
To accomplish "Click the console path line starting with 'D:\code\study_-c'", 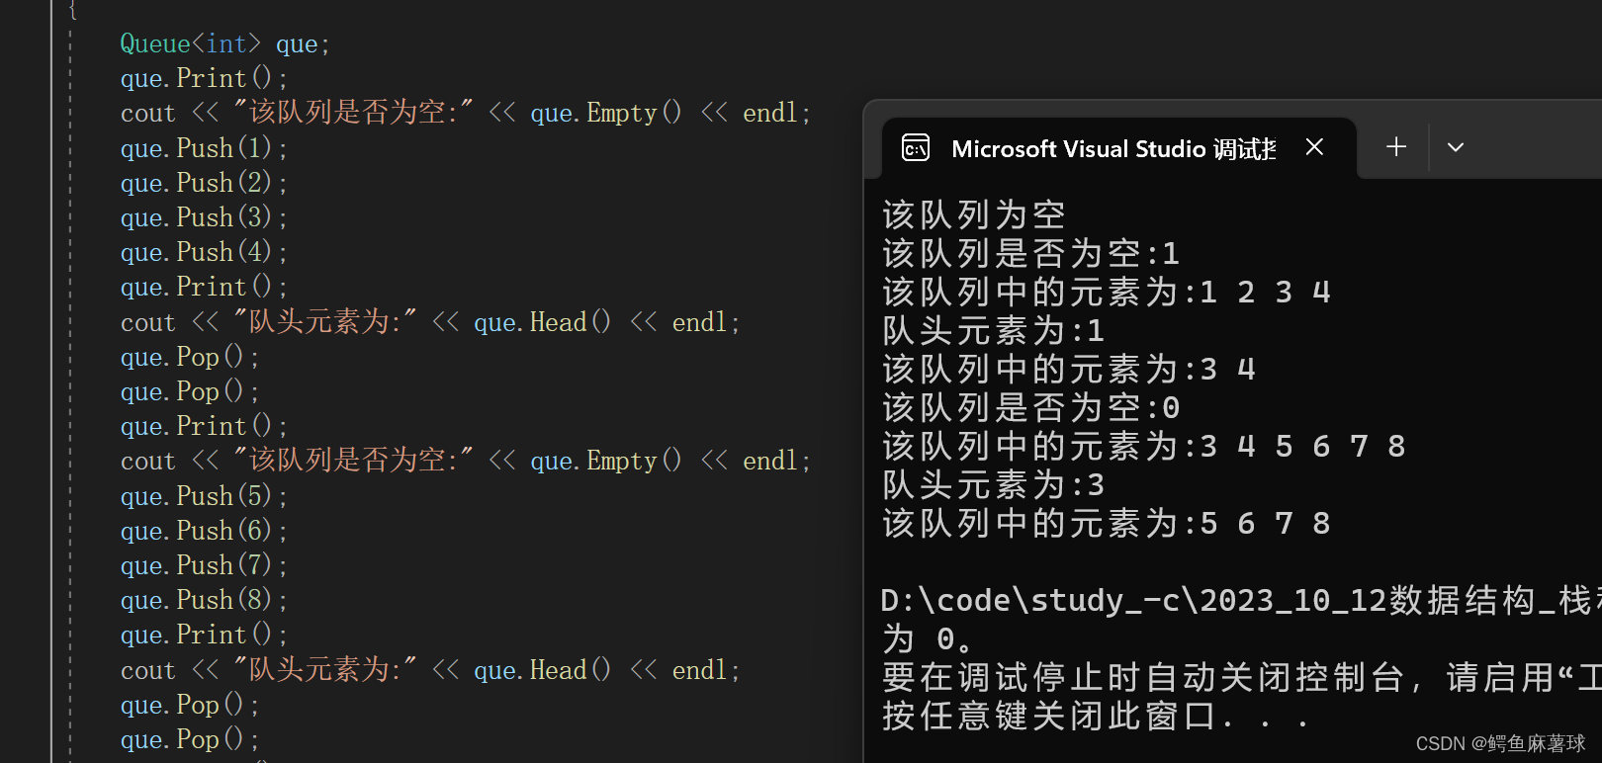I will click(1241, 600).
